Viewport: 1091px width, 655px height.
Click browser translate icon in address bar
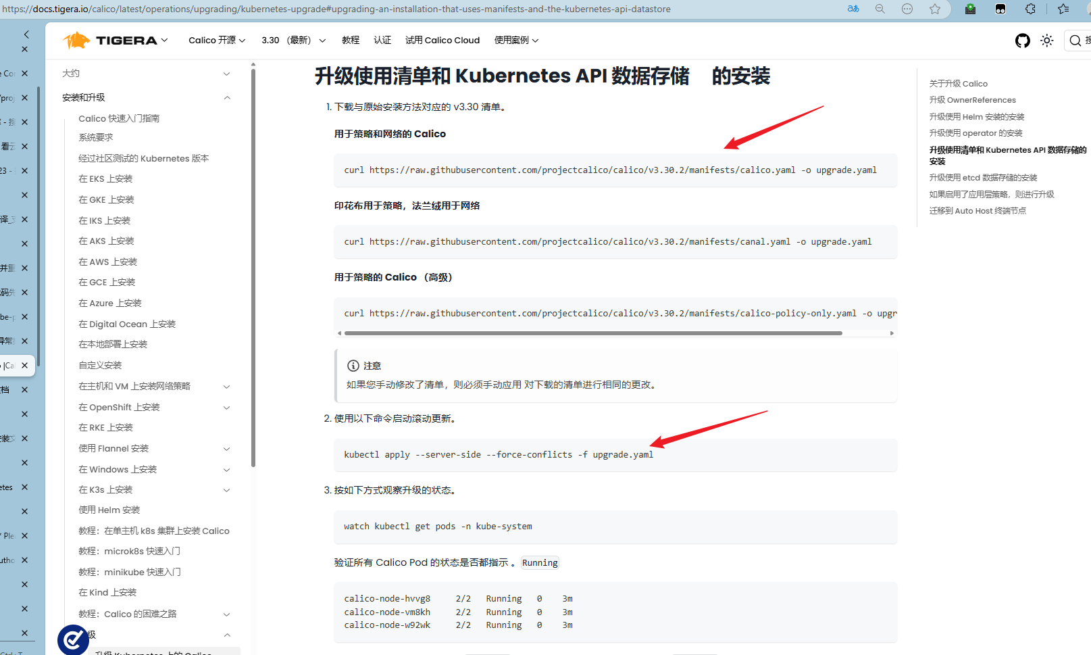(x=853, y=9)
